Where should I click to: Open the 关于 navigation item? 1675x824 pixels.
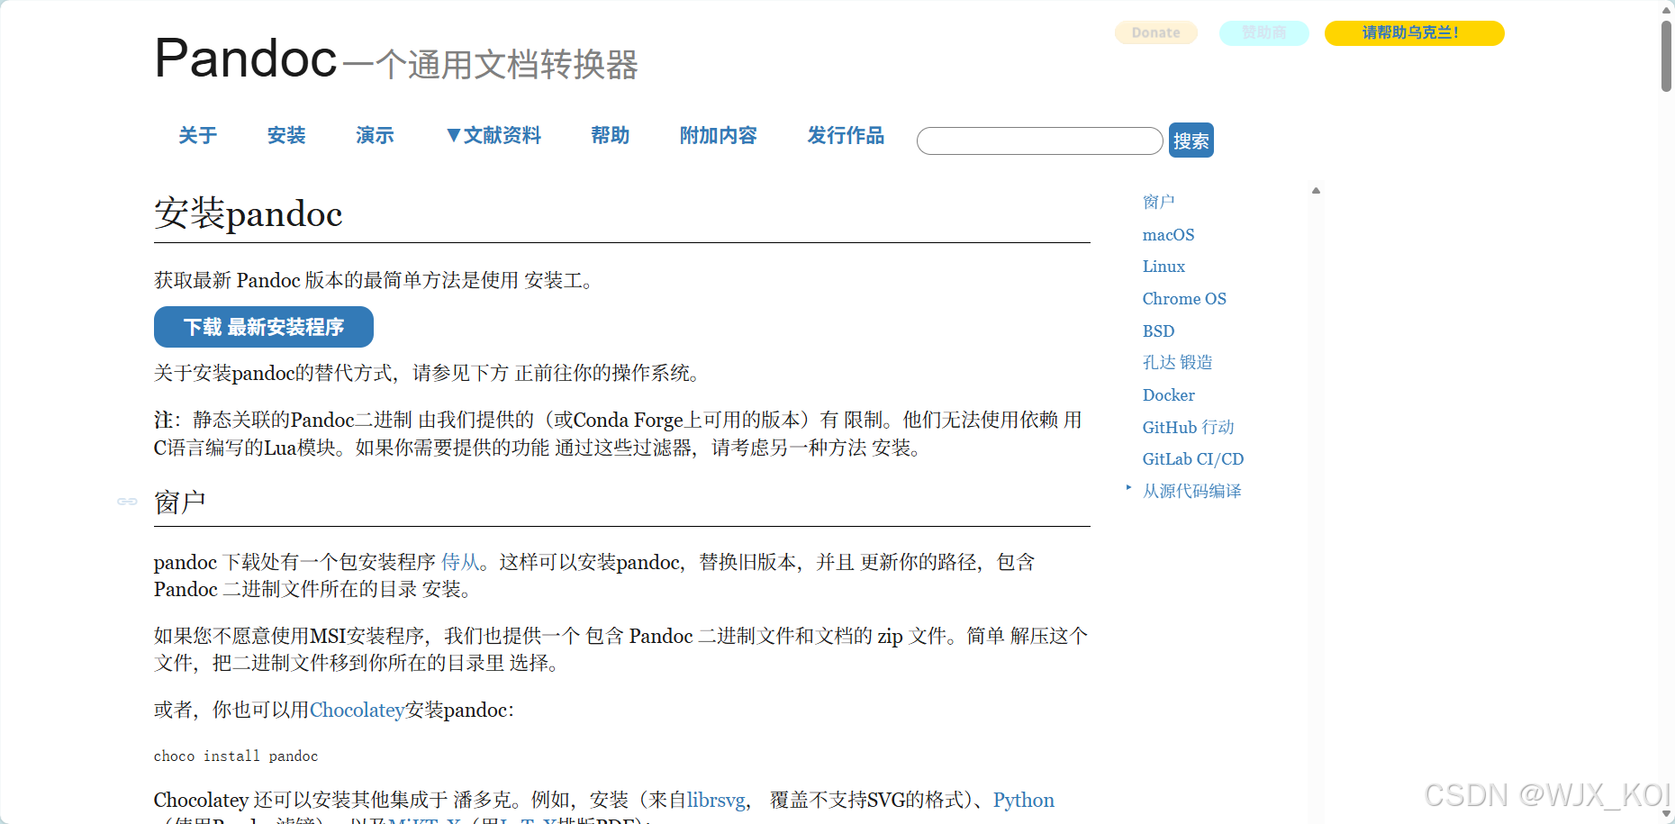pos(198,135)
